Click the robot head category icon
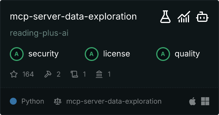Viewport: 219px width, 115px height. pyautogui.click(x=202, y=17)
